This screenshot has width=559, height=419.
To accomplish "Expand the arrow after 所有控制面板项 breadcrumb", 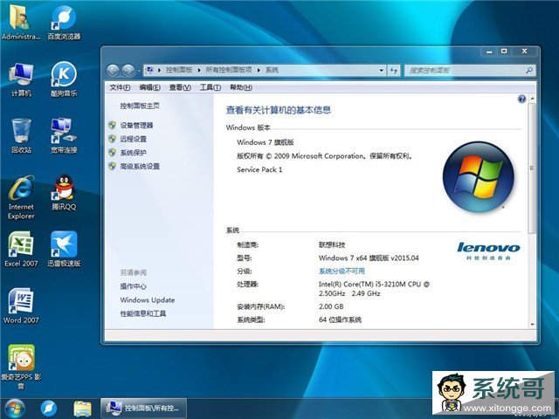I will coord(259,70).
